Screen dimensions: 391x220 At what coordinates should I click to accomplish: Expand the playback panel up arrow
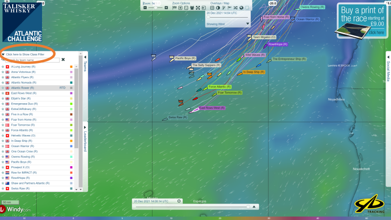[x=254, y=206]
